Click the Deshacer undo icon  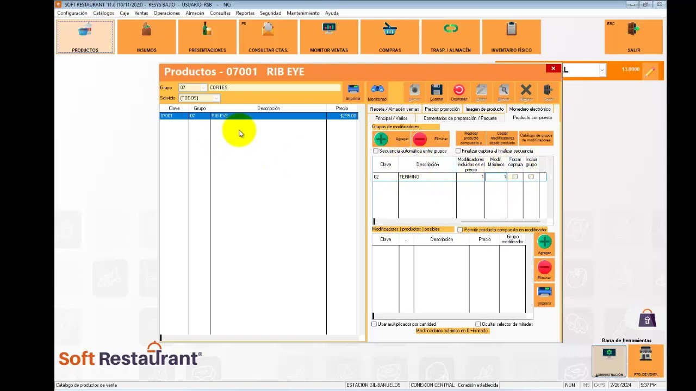coord(459,92)
